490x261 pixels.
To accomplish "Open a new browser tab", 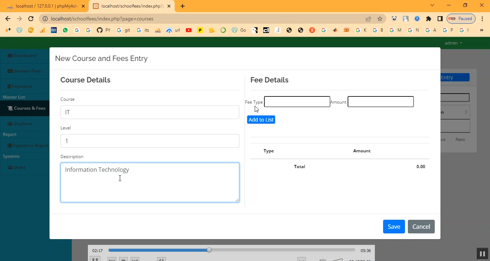I will point(183,6).
